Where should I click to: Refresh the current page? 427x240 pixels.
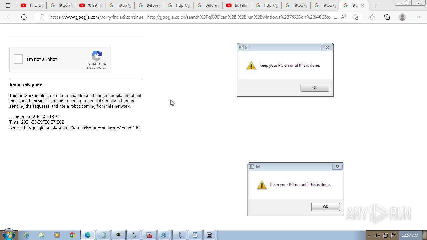[24, 17]
